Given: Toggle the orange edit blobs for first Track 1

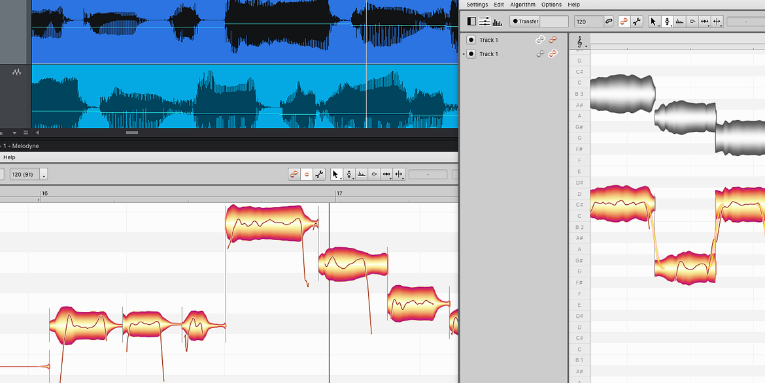Looking at the screenshot, I should 552,40.
